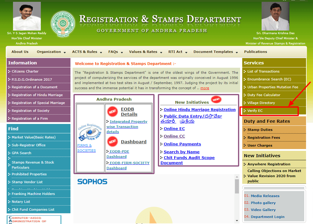The image size is (313, 224).
Task: Open Online Hindu Marriage Registration
Action: (200, 109)
